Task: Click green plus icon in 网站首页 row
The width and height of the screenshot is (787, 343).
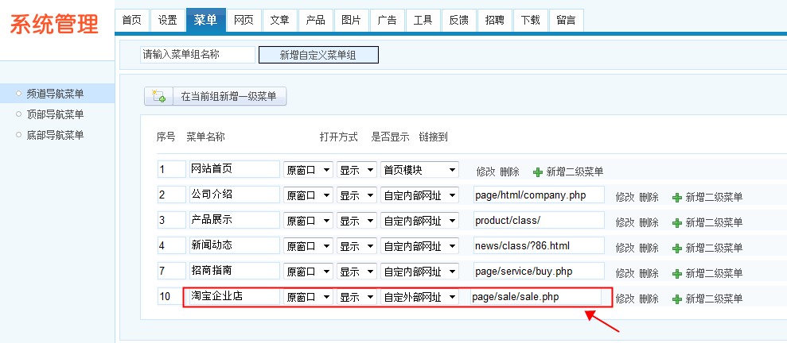Action: [x=538, y=171]
